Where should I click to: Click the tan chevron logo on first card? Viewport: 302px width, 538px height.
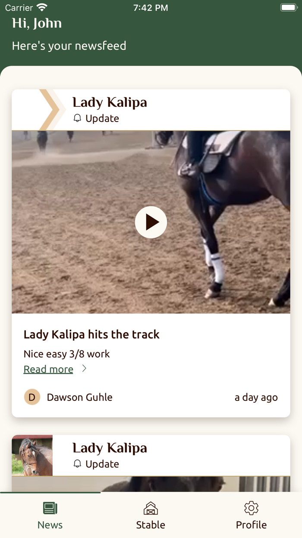tap(52, 110)
